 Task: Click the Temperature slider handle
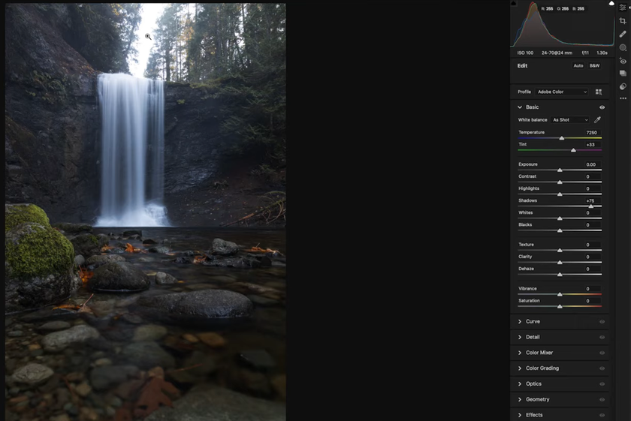pyautogui.click(x=562, y=138)
